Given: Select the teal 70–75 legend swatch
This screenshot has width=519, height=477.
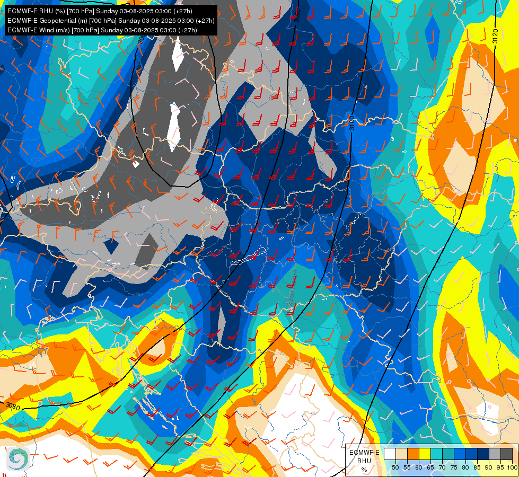Looking at the screenshot, I should [x=448, y=454].
